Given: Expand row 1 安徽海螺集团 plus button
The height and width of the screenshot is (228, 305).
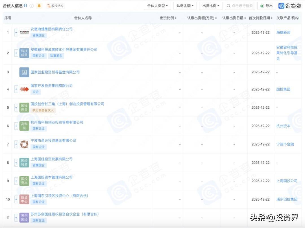Looking at the screenshot, I should (16, 32).
